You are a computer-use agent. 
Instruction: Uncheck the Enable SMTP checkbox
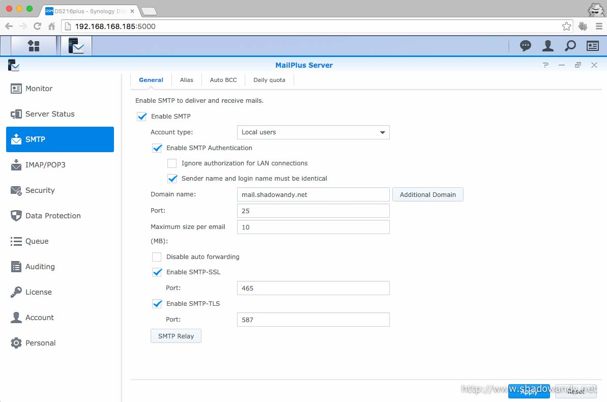142,117
